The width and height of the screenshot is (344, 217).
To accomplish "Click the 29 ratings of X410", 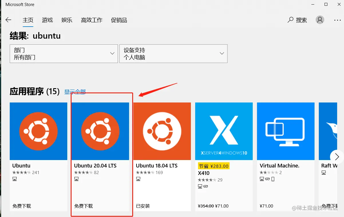I will point(220,180).
